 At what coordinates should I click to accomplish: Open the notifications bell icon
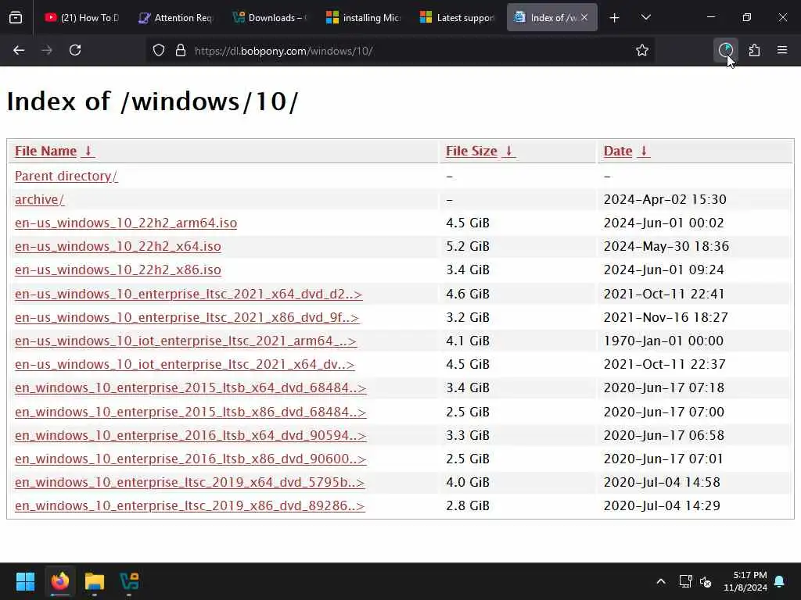(780, 581)
